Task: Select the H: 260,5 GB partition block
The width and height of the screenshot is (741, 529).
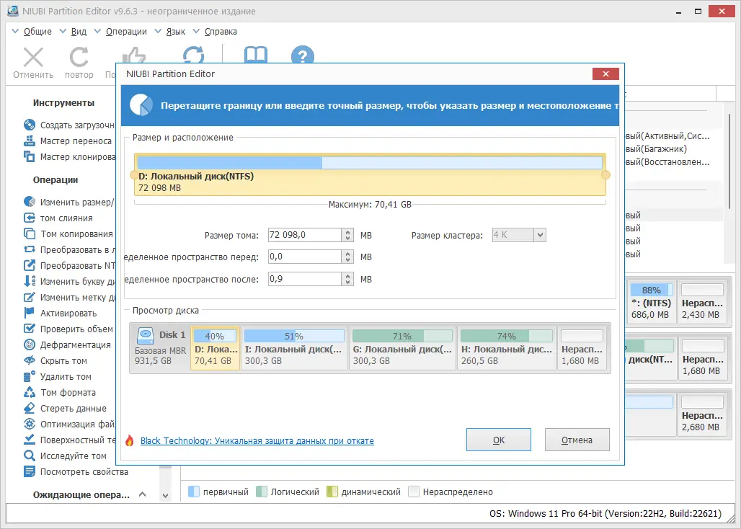Action: (x=506, y=348)
